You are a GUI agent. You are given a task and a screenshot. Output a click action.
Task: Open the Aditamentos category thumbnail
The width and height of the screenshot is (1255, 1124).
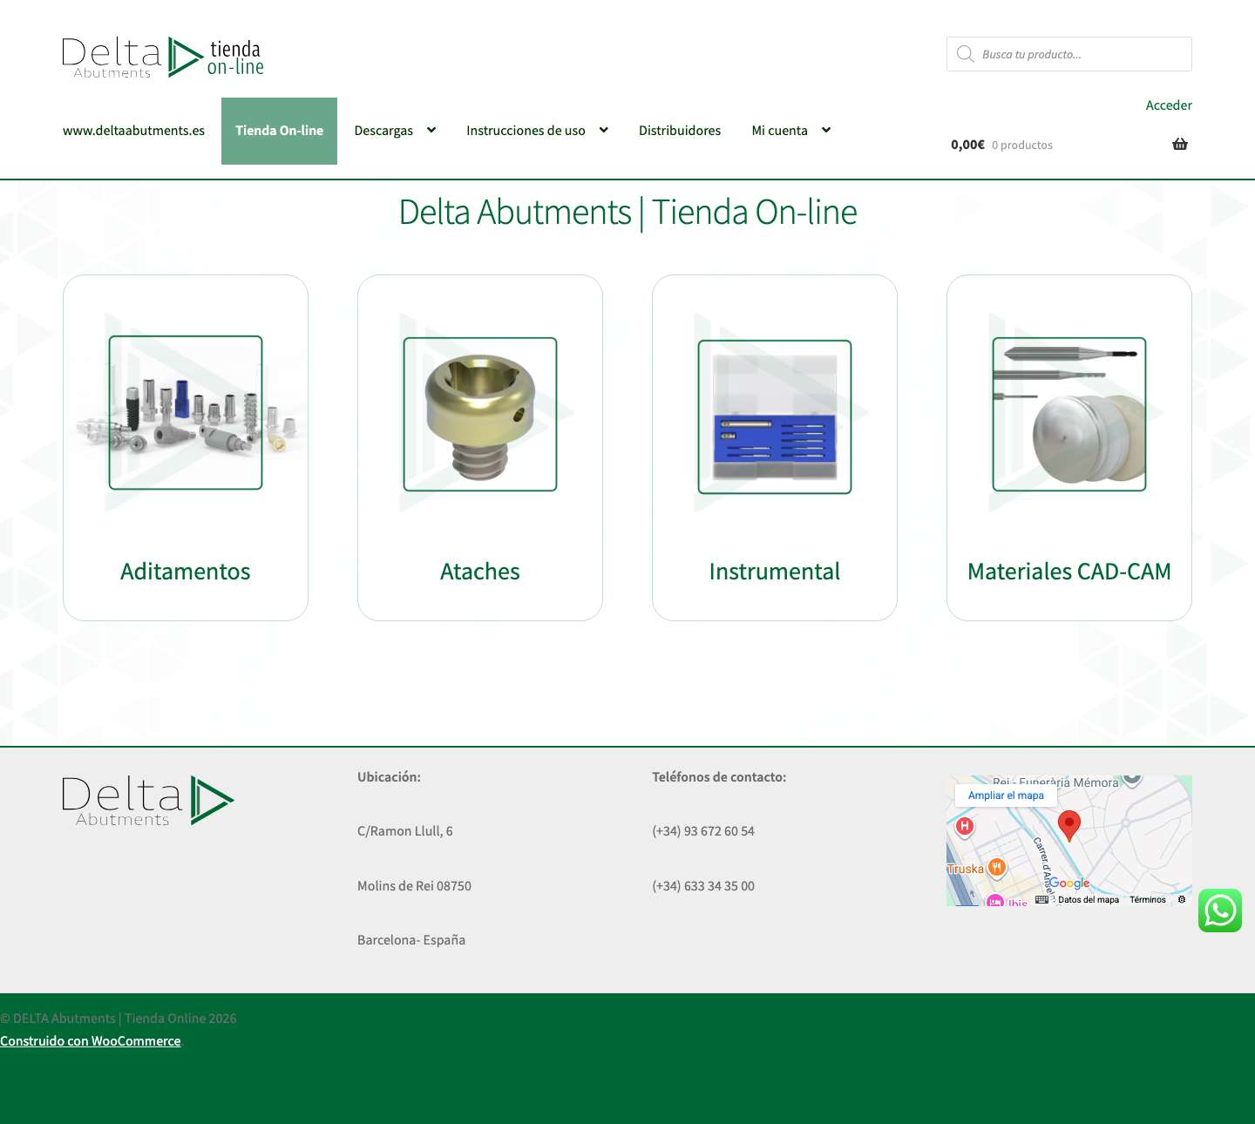(185, 414)
